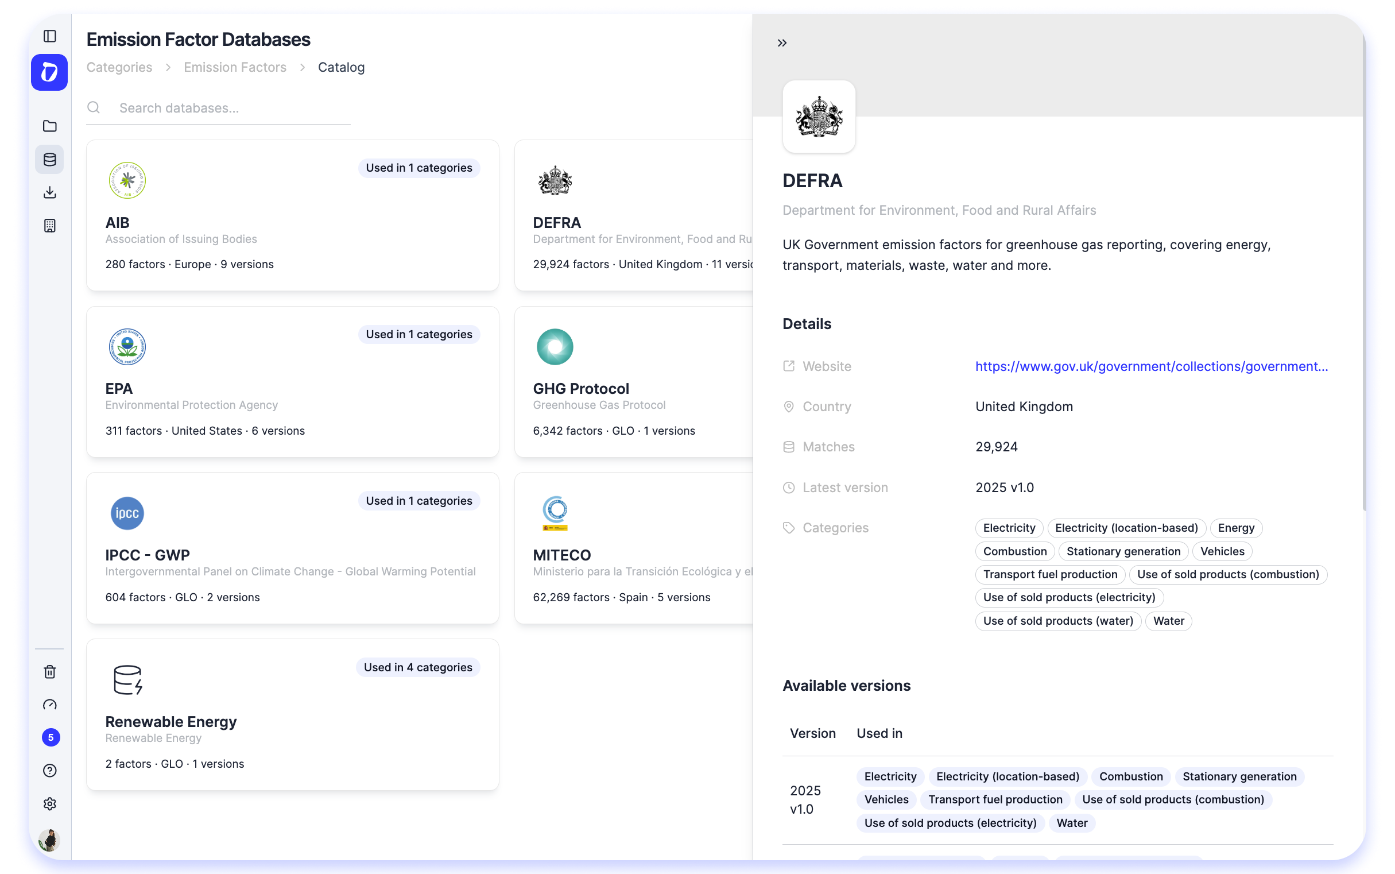Screen dimensions: 1395x874
Task: Click the 'Used in' column header
Action: 879,733
